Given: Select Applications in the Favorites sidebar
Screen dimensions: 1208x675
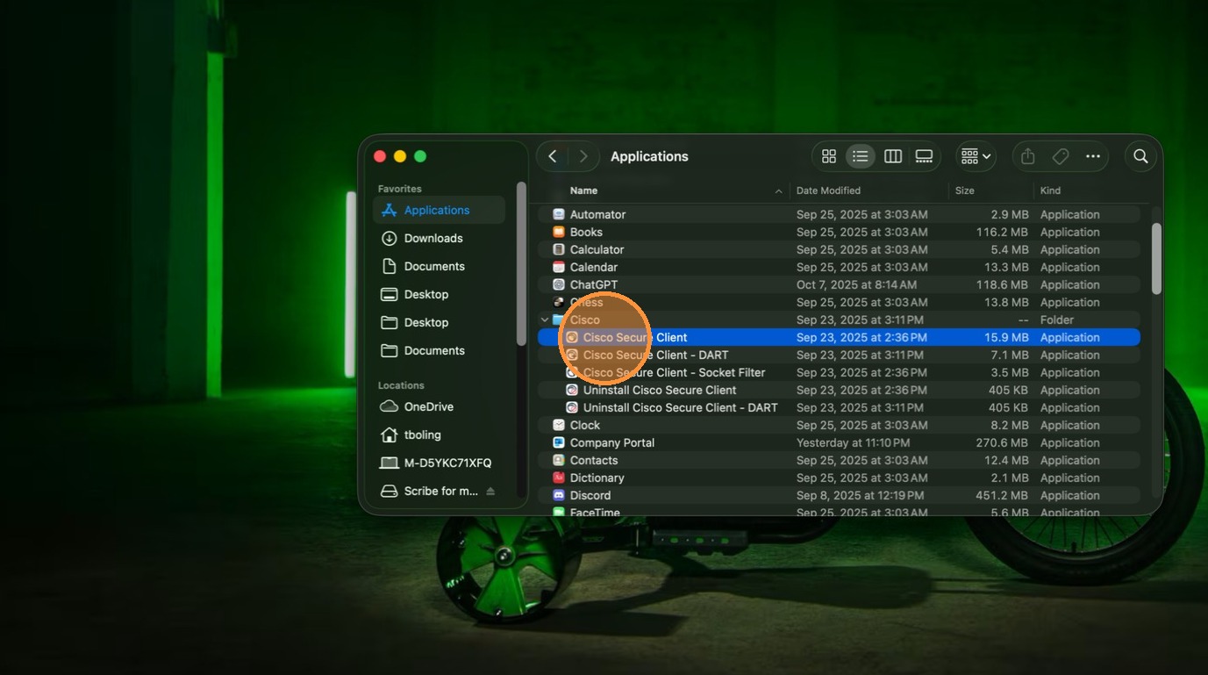Looking at the screenshot, I should coord(439,210).
